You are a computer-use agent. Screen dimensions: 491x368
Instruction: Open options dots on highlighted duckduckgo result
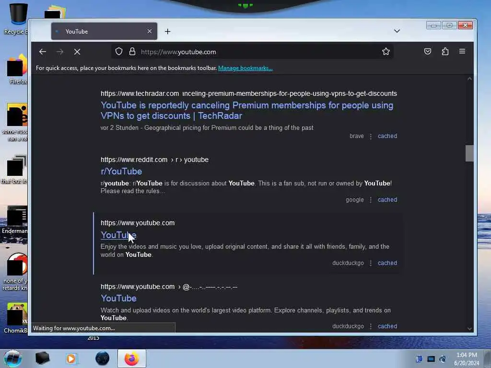[x=371, y=263]
